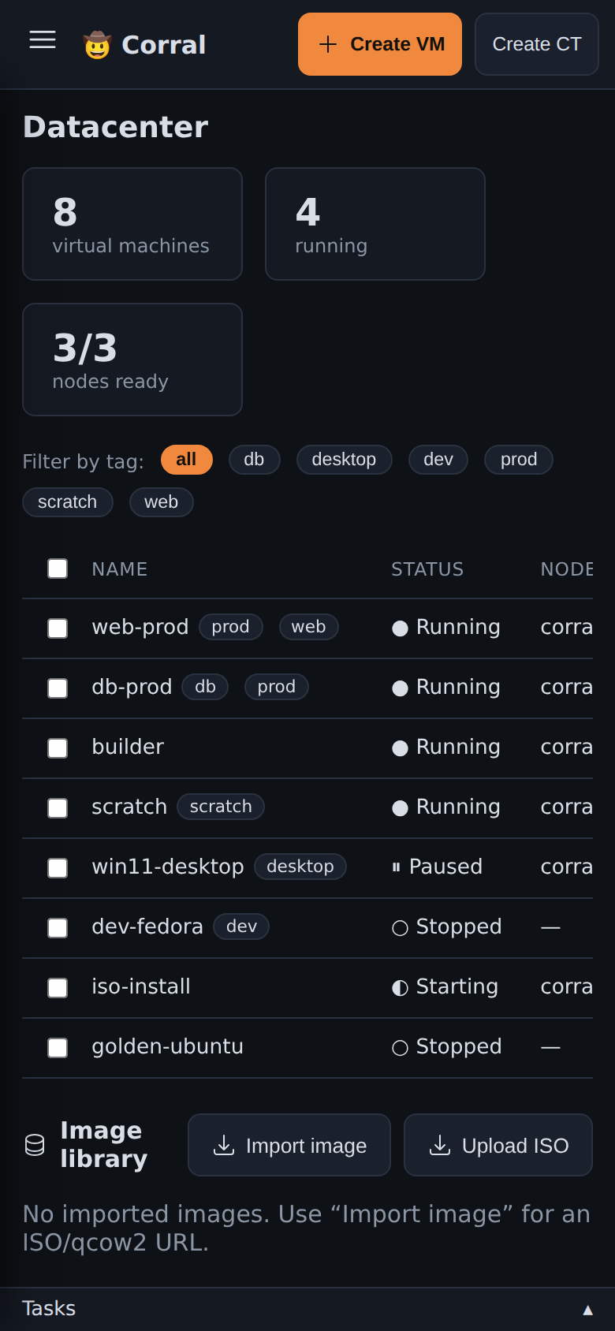Open the hamburger navigation menu
615x1331 pixels.
[43, 40]
